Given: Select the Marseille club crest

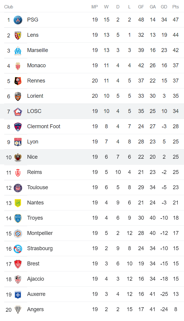Looking at the screenshot, I should 18,51.
